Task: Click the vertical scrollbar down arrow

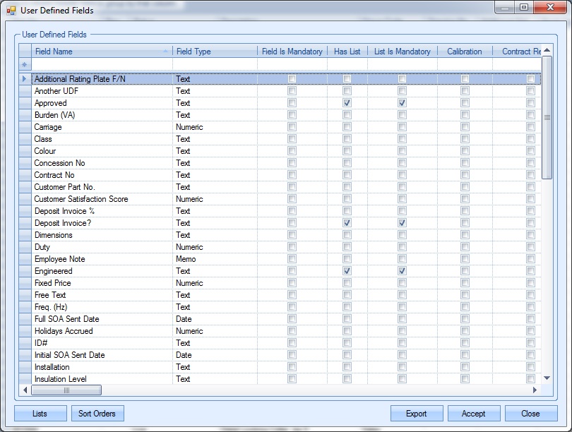Action: (x=547, y=379)
